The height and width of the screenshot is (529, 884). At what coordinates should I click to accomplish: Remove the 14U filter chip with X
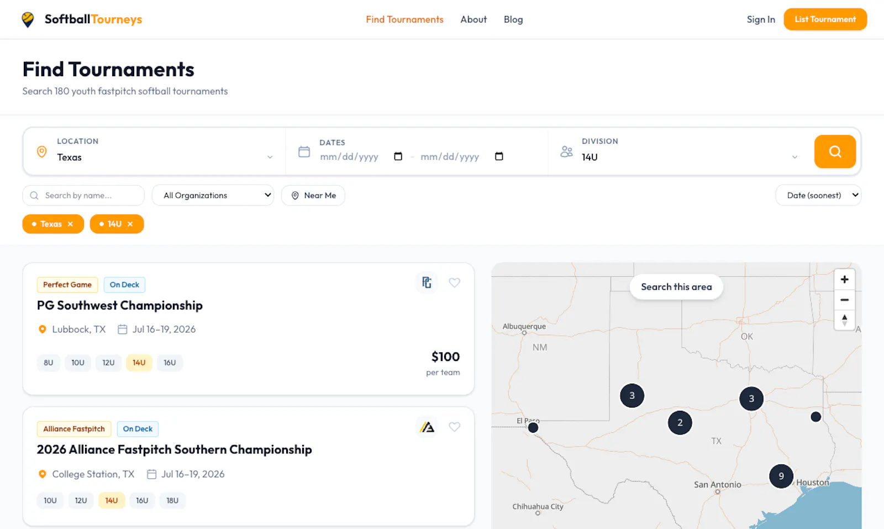tap(130, 224)
